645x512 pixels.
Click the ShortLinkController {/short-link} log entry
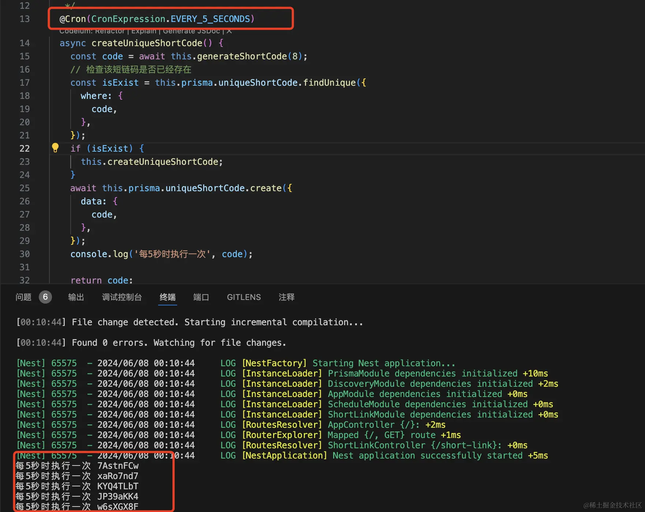click(415, 445)
